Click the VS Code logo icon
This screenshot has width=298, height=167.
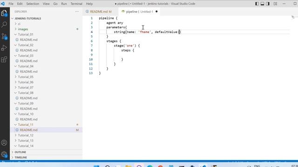pos(3,4)
